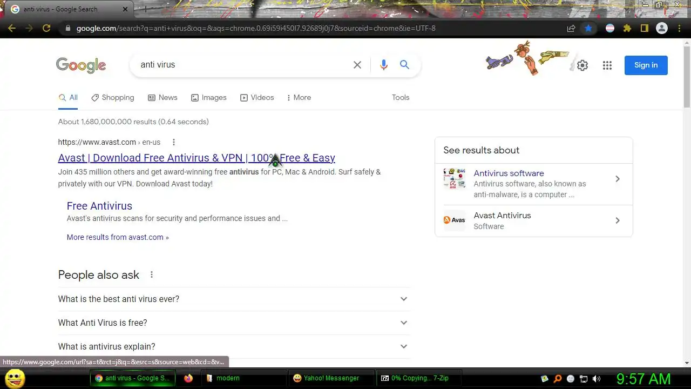Image resolution: width=691 pixels, height=389 pixels.
Task: Open a new browser tab
Action: tap(145, 9)
